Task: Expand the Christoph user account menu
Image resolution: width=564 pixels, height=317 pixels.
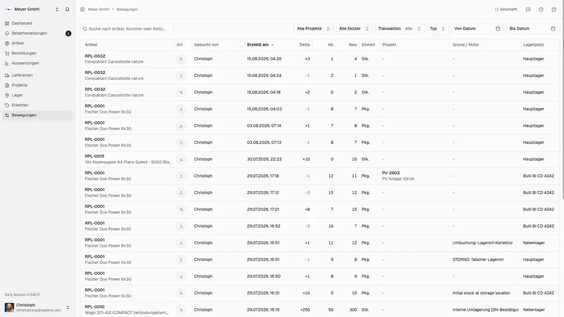Action: [x=38, y=308]
